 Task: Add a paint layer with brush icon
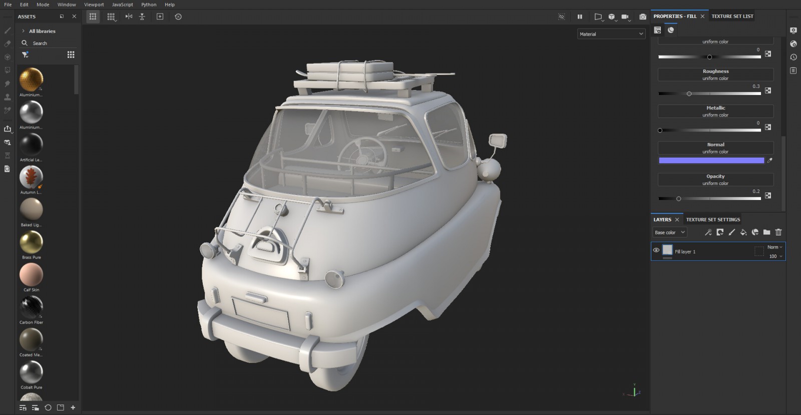point(731,232)
